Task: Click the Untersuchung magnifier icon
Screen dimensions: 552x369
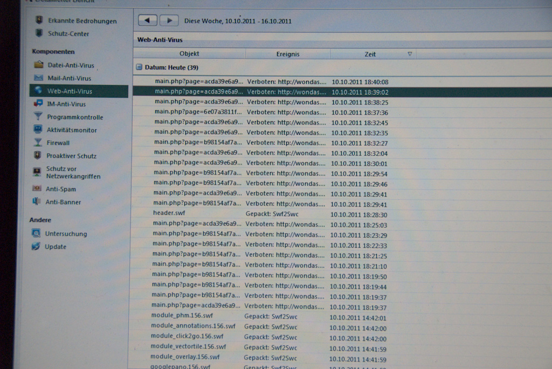Action: (36, 233)
